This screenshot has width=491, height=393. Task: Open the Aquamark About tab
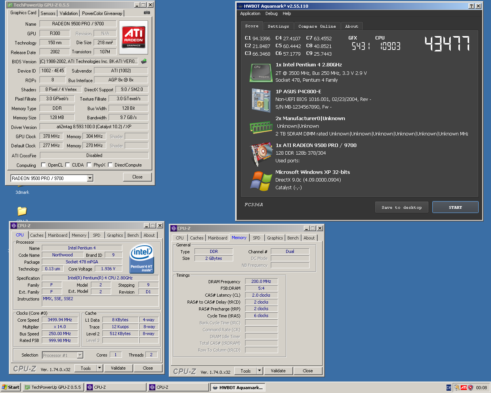pyautogui.click(x=352, y=26)
